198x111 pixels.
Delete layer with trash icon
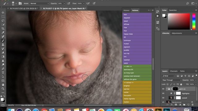click(192, 105)
